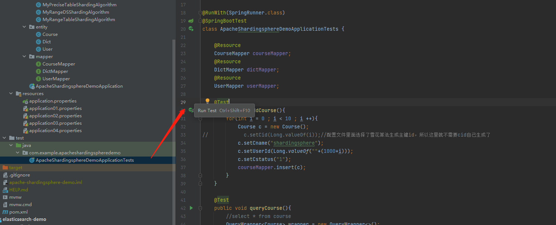Fold the for loop at line 31
556x225 pixels.
[x=200, y=118]
